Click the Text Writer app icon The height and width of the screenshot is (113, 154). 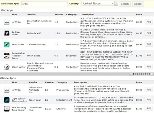click(7, 44)
